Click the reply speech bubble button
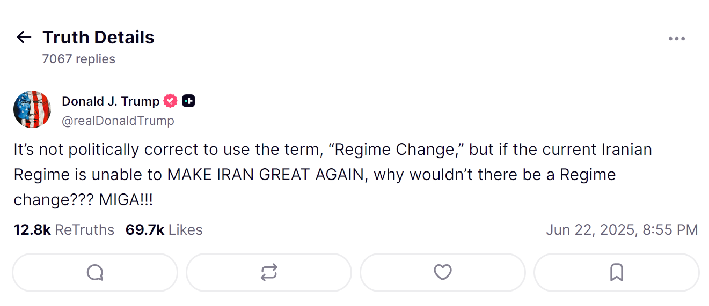 tap(95, 272)
